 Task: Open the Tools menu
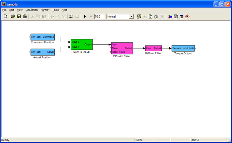click(x=55, y=10)
